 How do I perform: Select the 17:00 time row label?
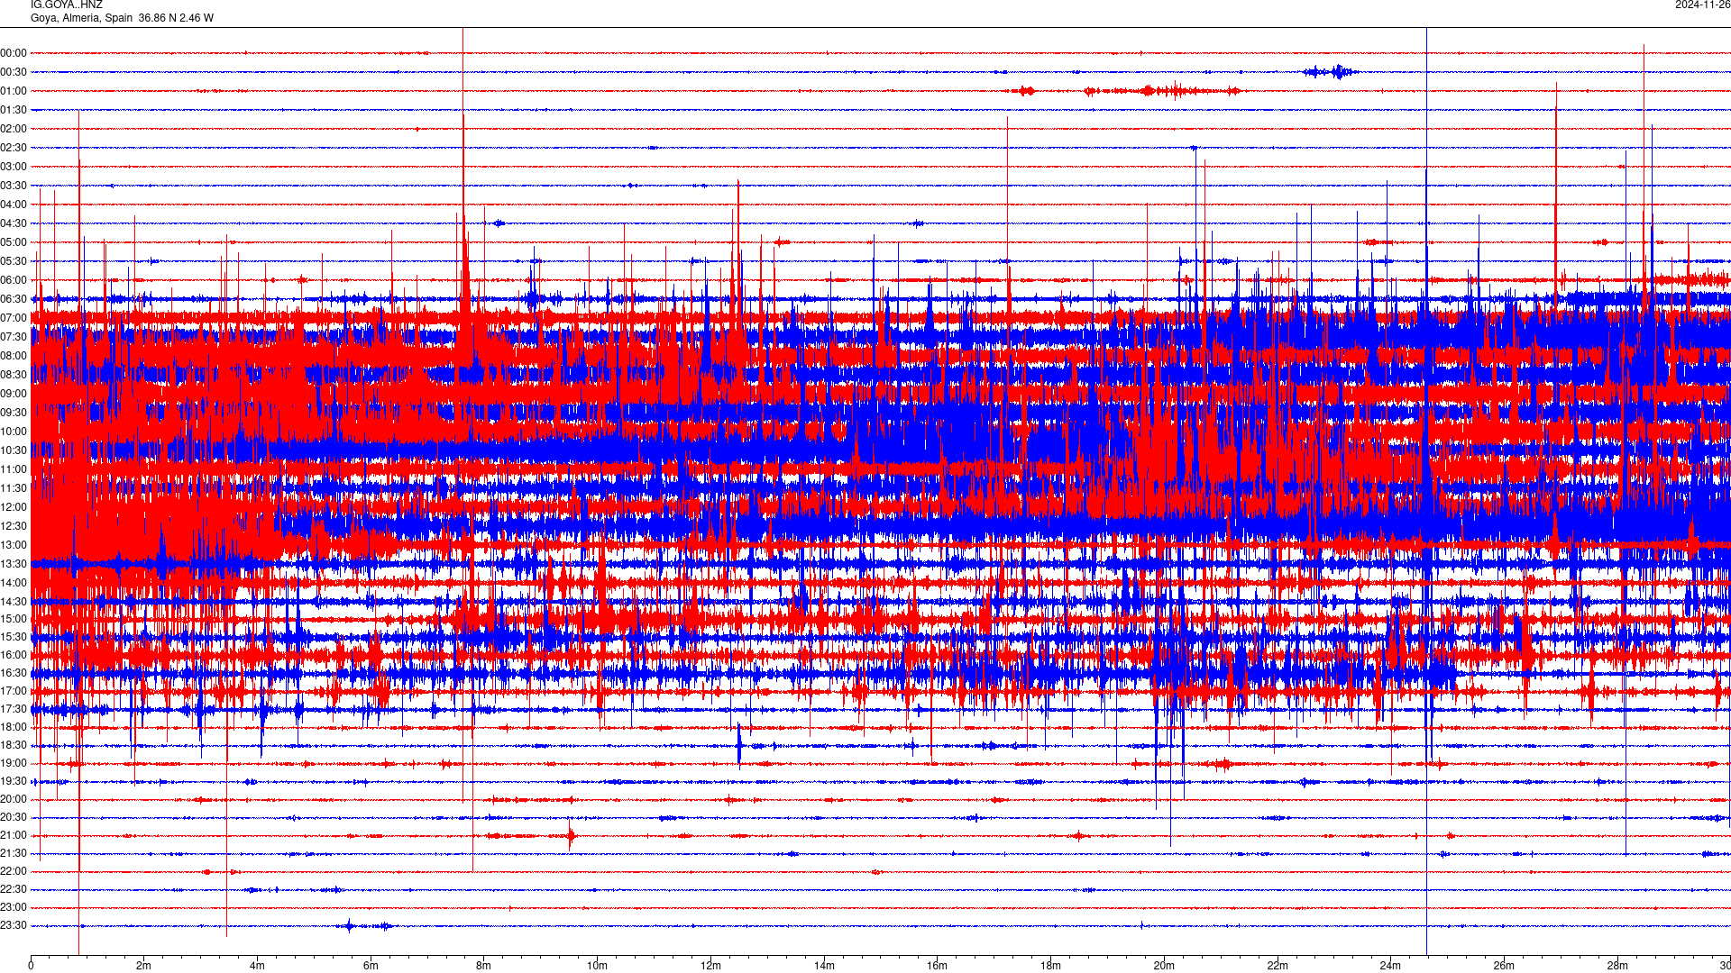pos(14,691)
